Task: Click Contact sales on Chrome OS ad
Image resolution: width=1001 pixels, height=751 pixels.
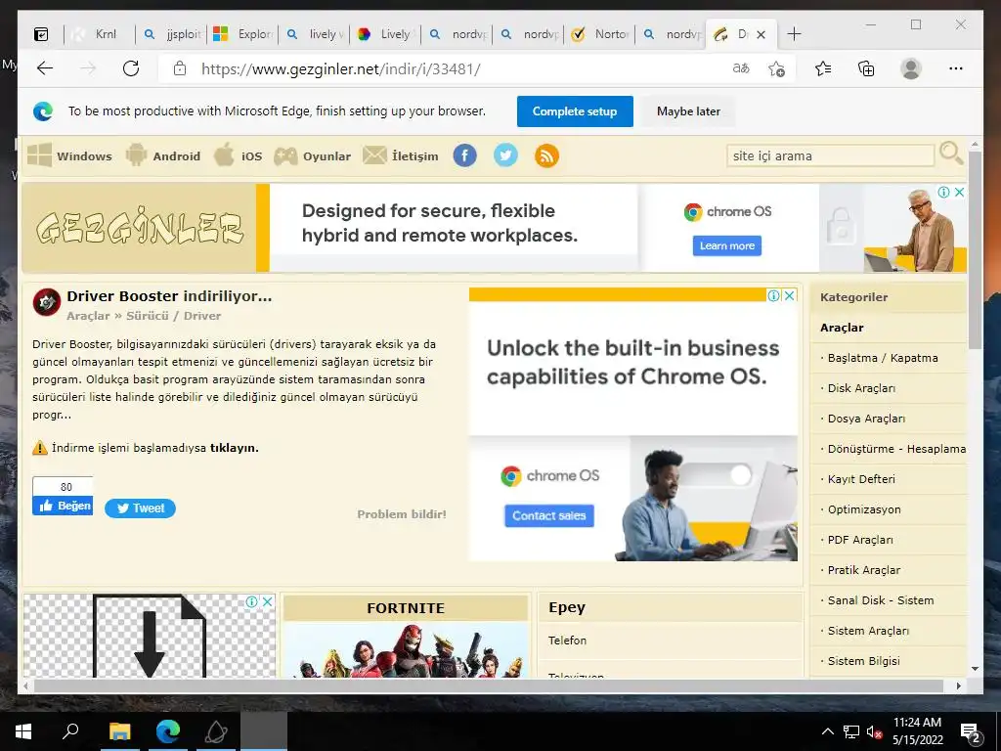Action: (549, 516)
